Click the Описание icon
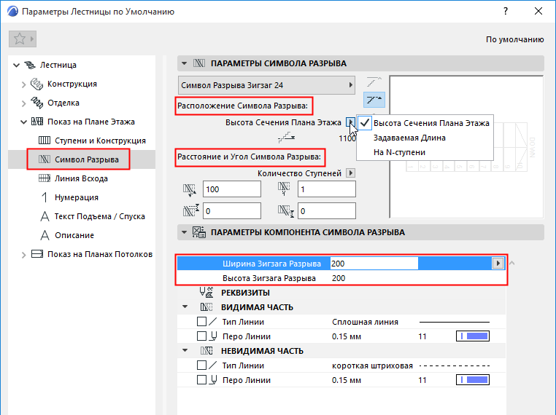Viewport: 556px width, 415px height. coord(45,235)
